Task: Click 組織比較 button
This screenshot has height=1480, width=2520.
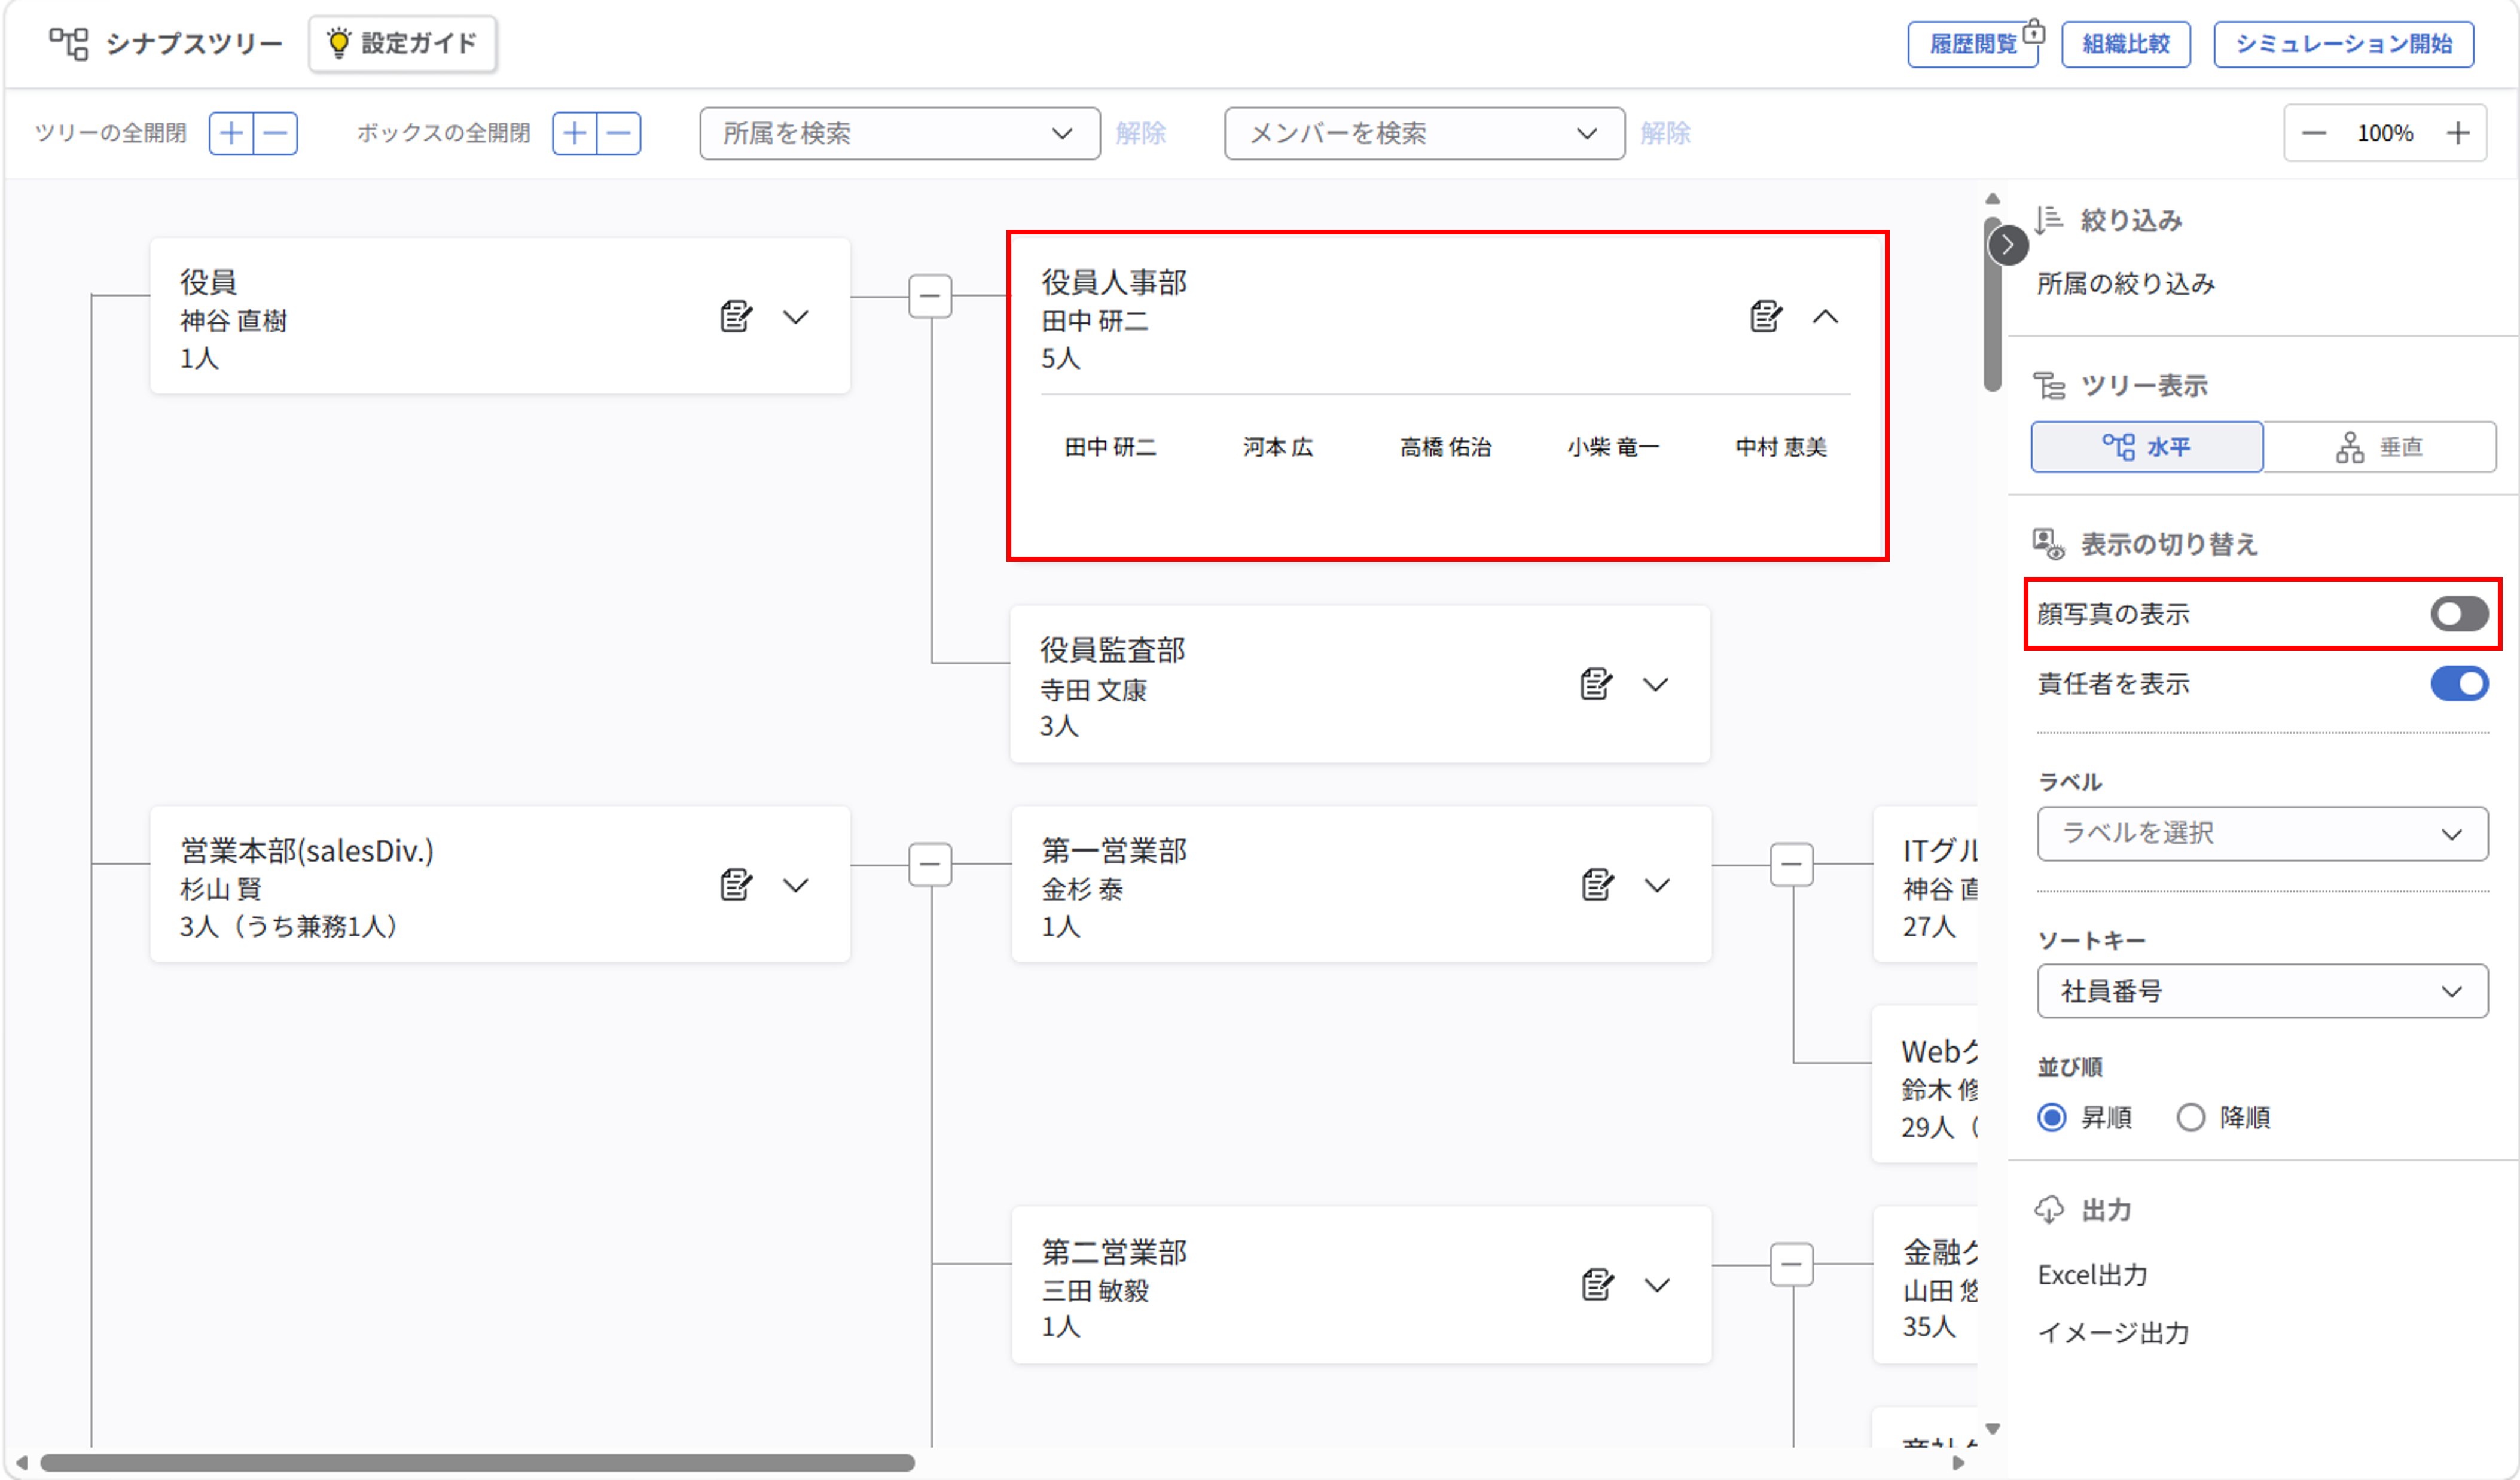Action: (2126, 44)
